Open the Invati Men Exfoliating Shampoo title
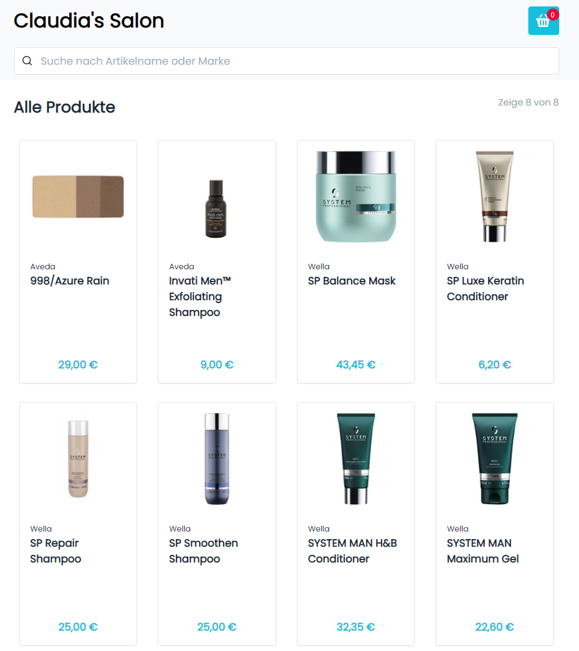This screenshot has height=651, width=579. tap(200, 297)
